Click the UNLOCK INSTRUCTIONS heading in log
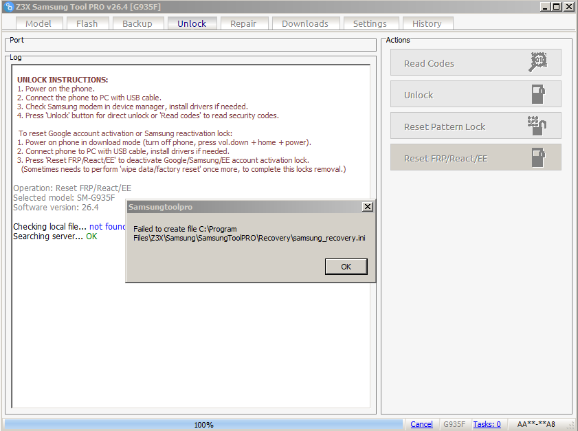Viewport: 578px width, 431px height. click(x=63, y=80)
